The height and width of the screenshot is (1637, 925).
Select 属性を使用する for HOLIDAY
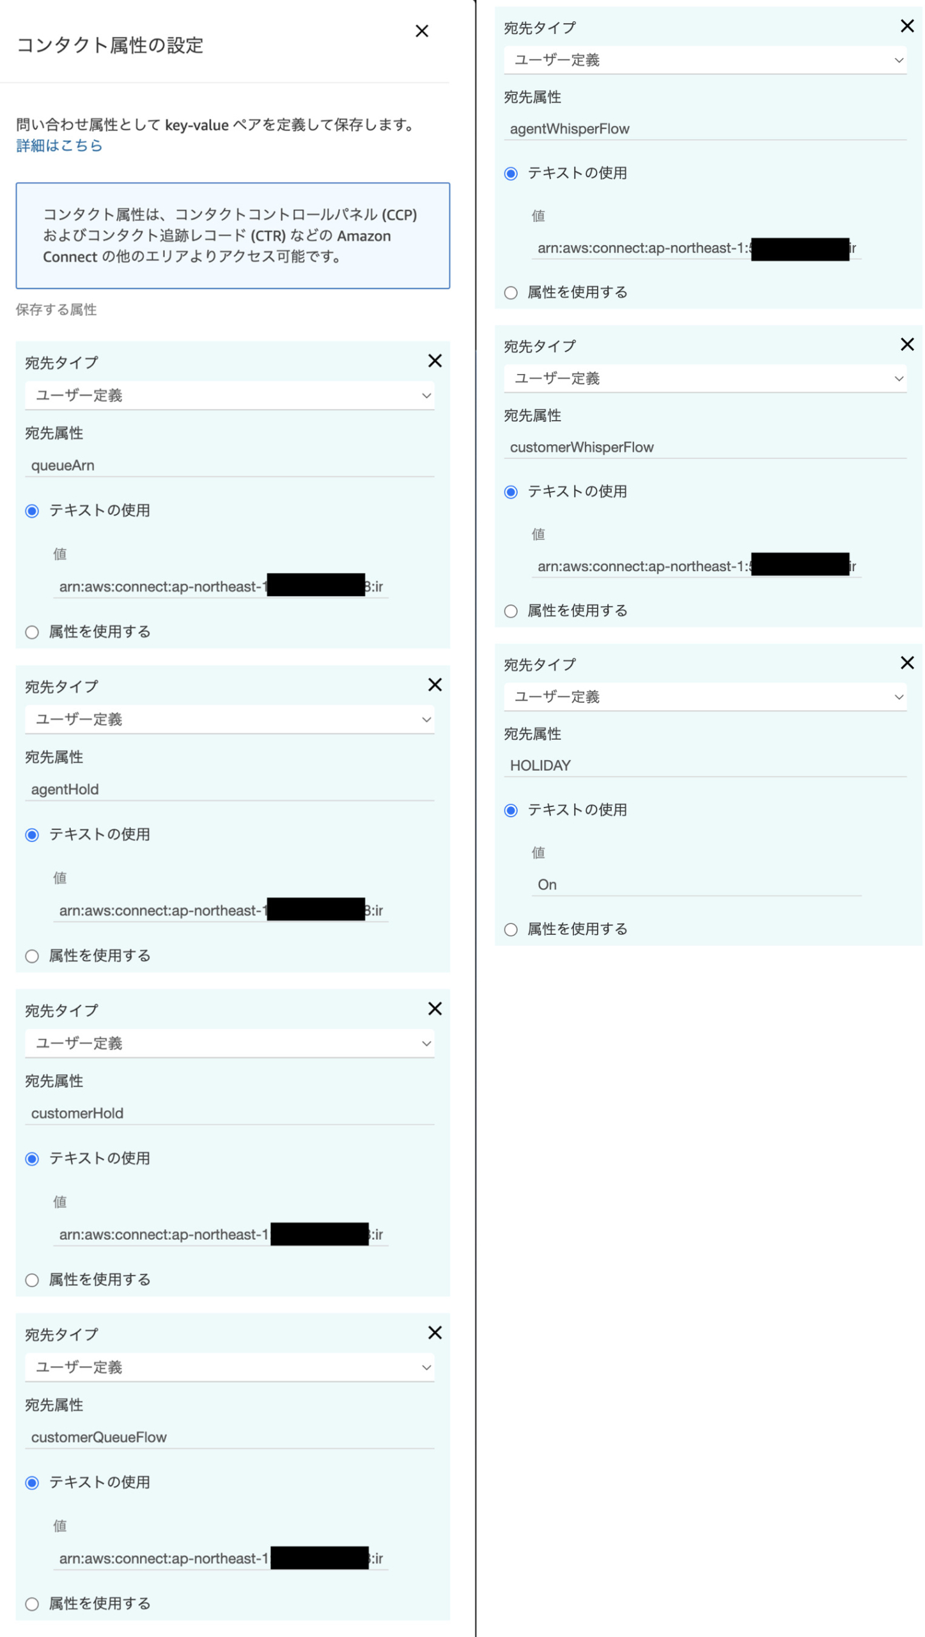[511, 930]
